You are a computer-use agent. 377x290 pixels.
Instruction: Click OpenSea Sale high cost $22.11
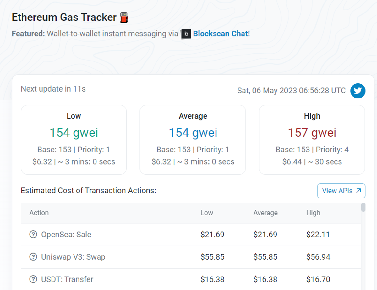[x=318, y=235]
